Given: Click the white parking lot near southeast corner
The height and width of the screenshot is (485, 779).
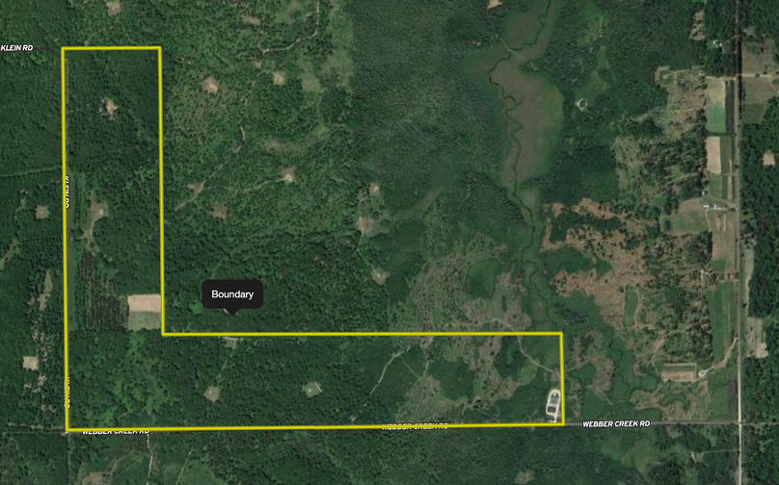Looking at the screenshot, I should coord(553,405).
